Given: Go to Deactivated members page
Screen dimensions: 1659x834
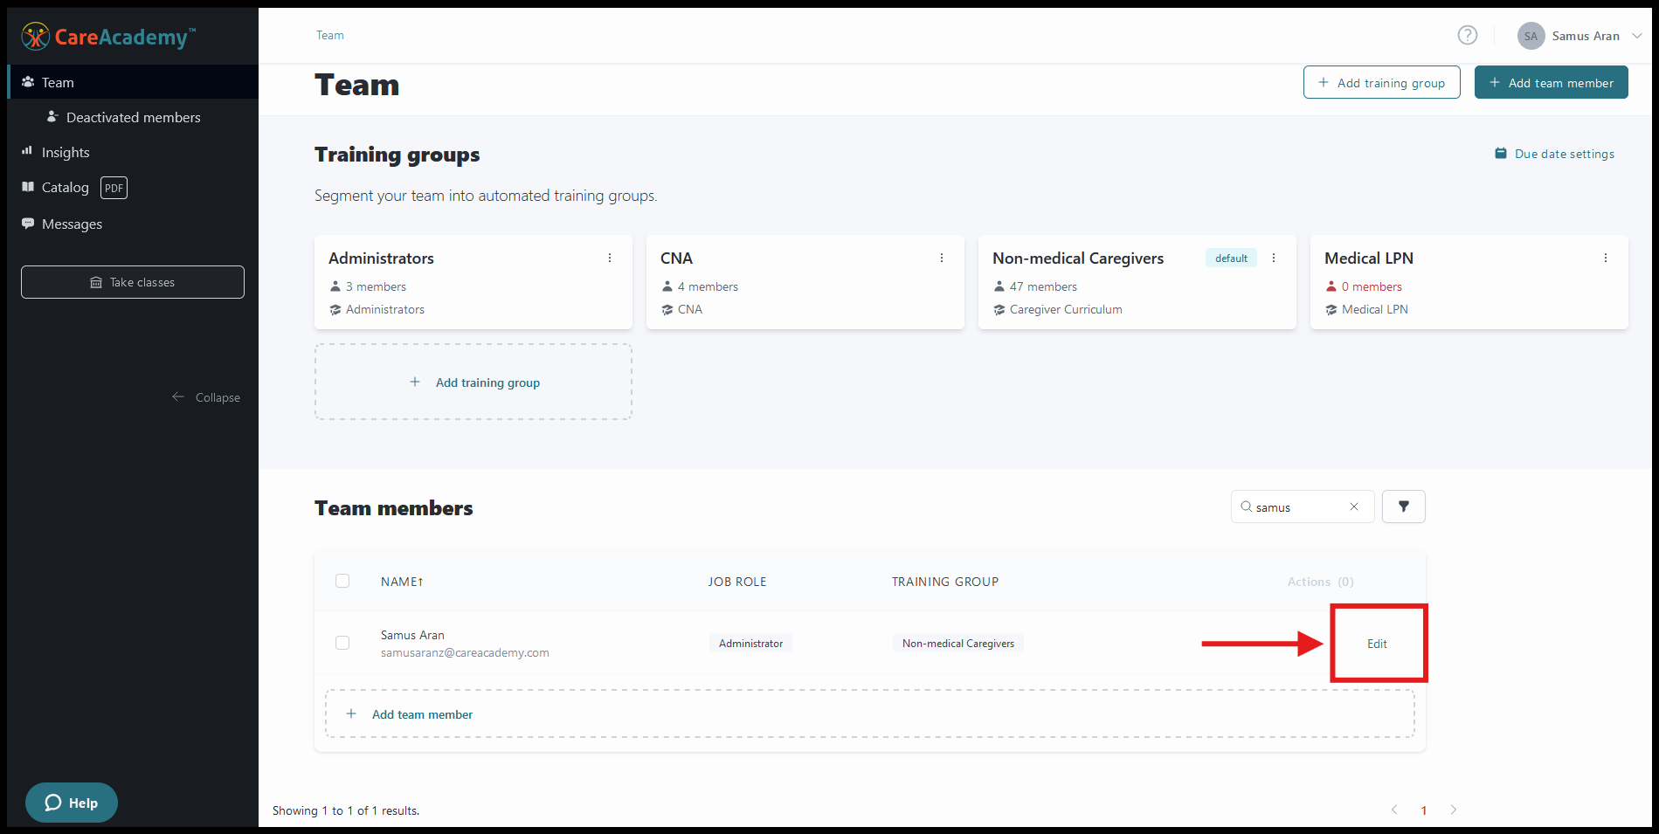Looking at the screenshot, I should pyautogui.click(x=133, y=117).
